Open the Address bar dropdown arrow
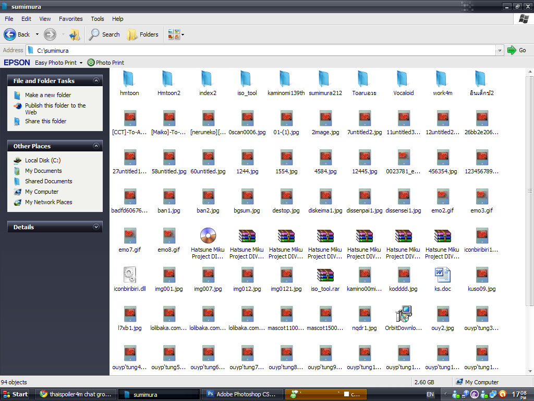The height and width of the screenshot is (401, 534). click(500, 51)
